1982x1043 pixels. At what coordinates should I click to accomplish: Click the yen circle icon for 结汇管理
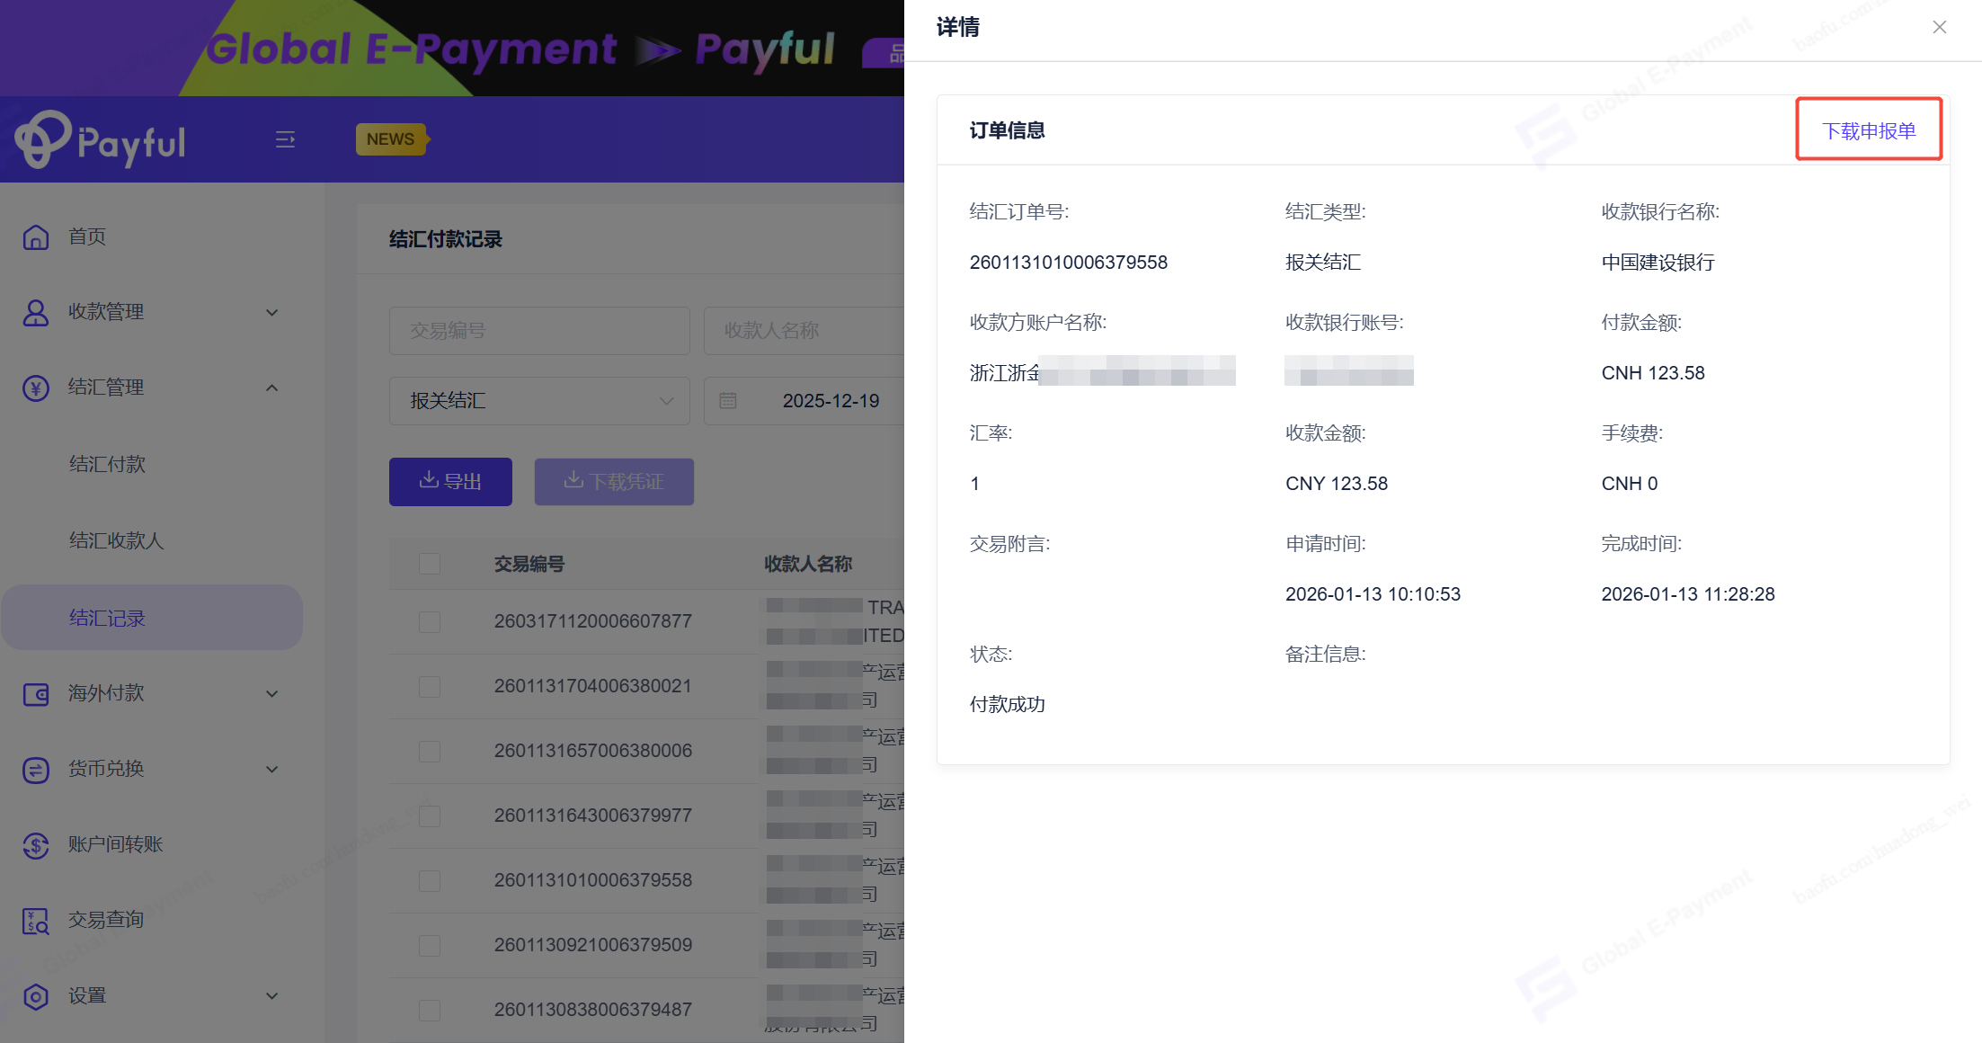[36, 388]
